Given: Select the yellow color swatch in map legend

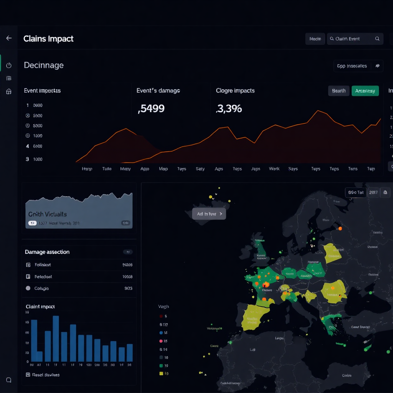Looking at the screenshot, I should [161, 373].
